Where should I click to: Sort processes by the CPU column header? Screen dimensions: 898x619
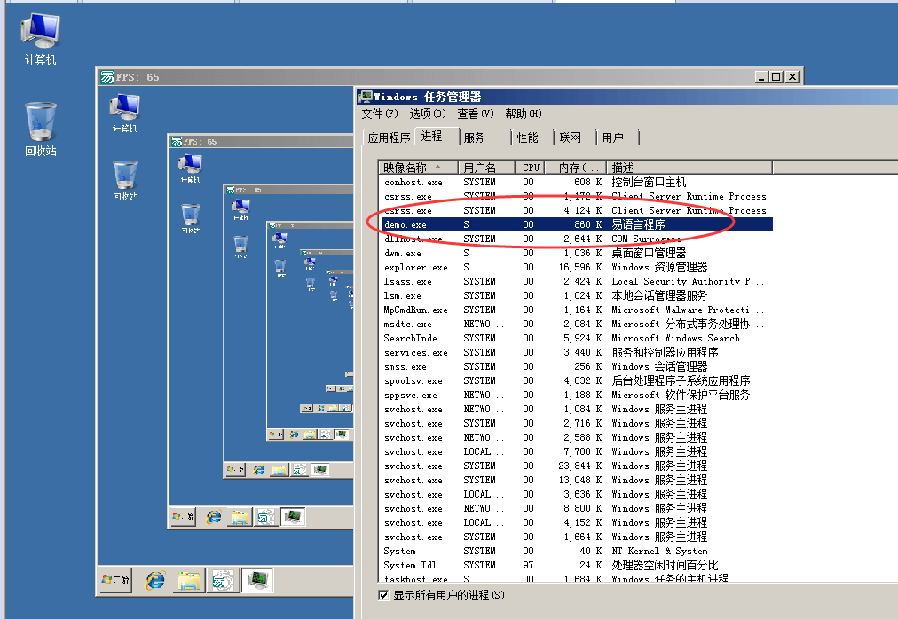point(530,166)
